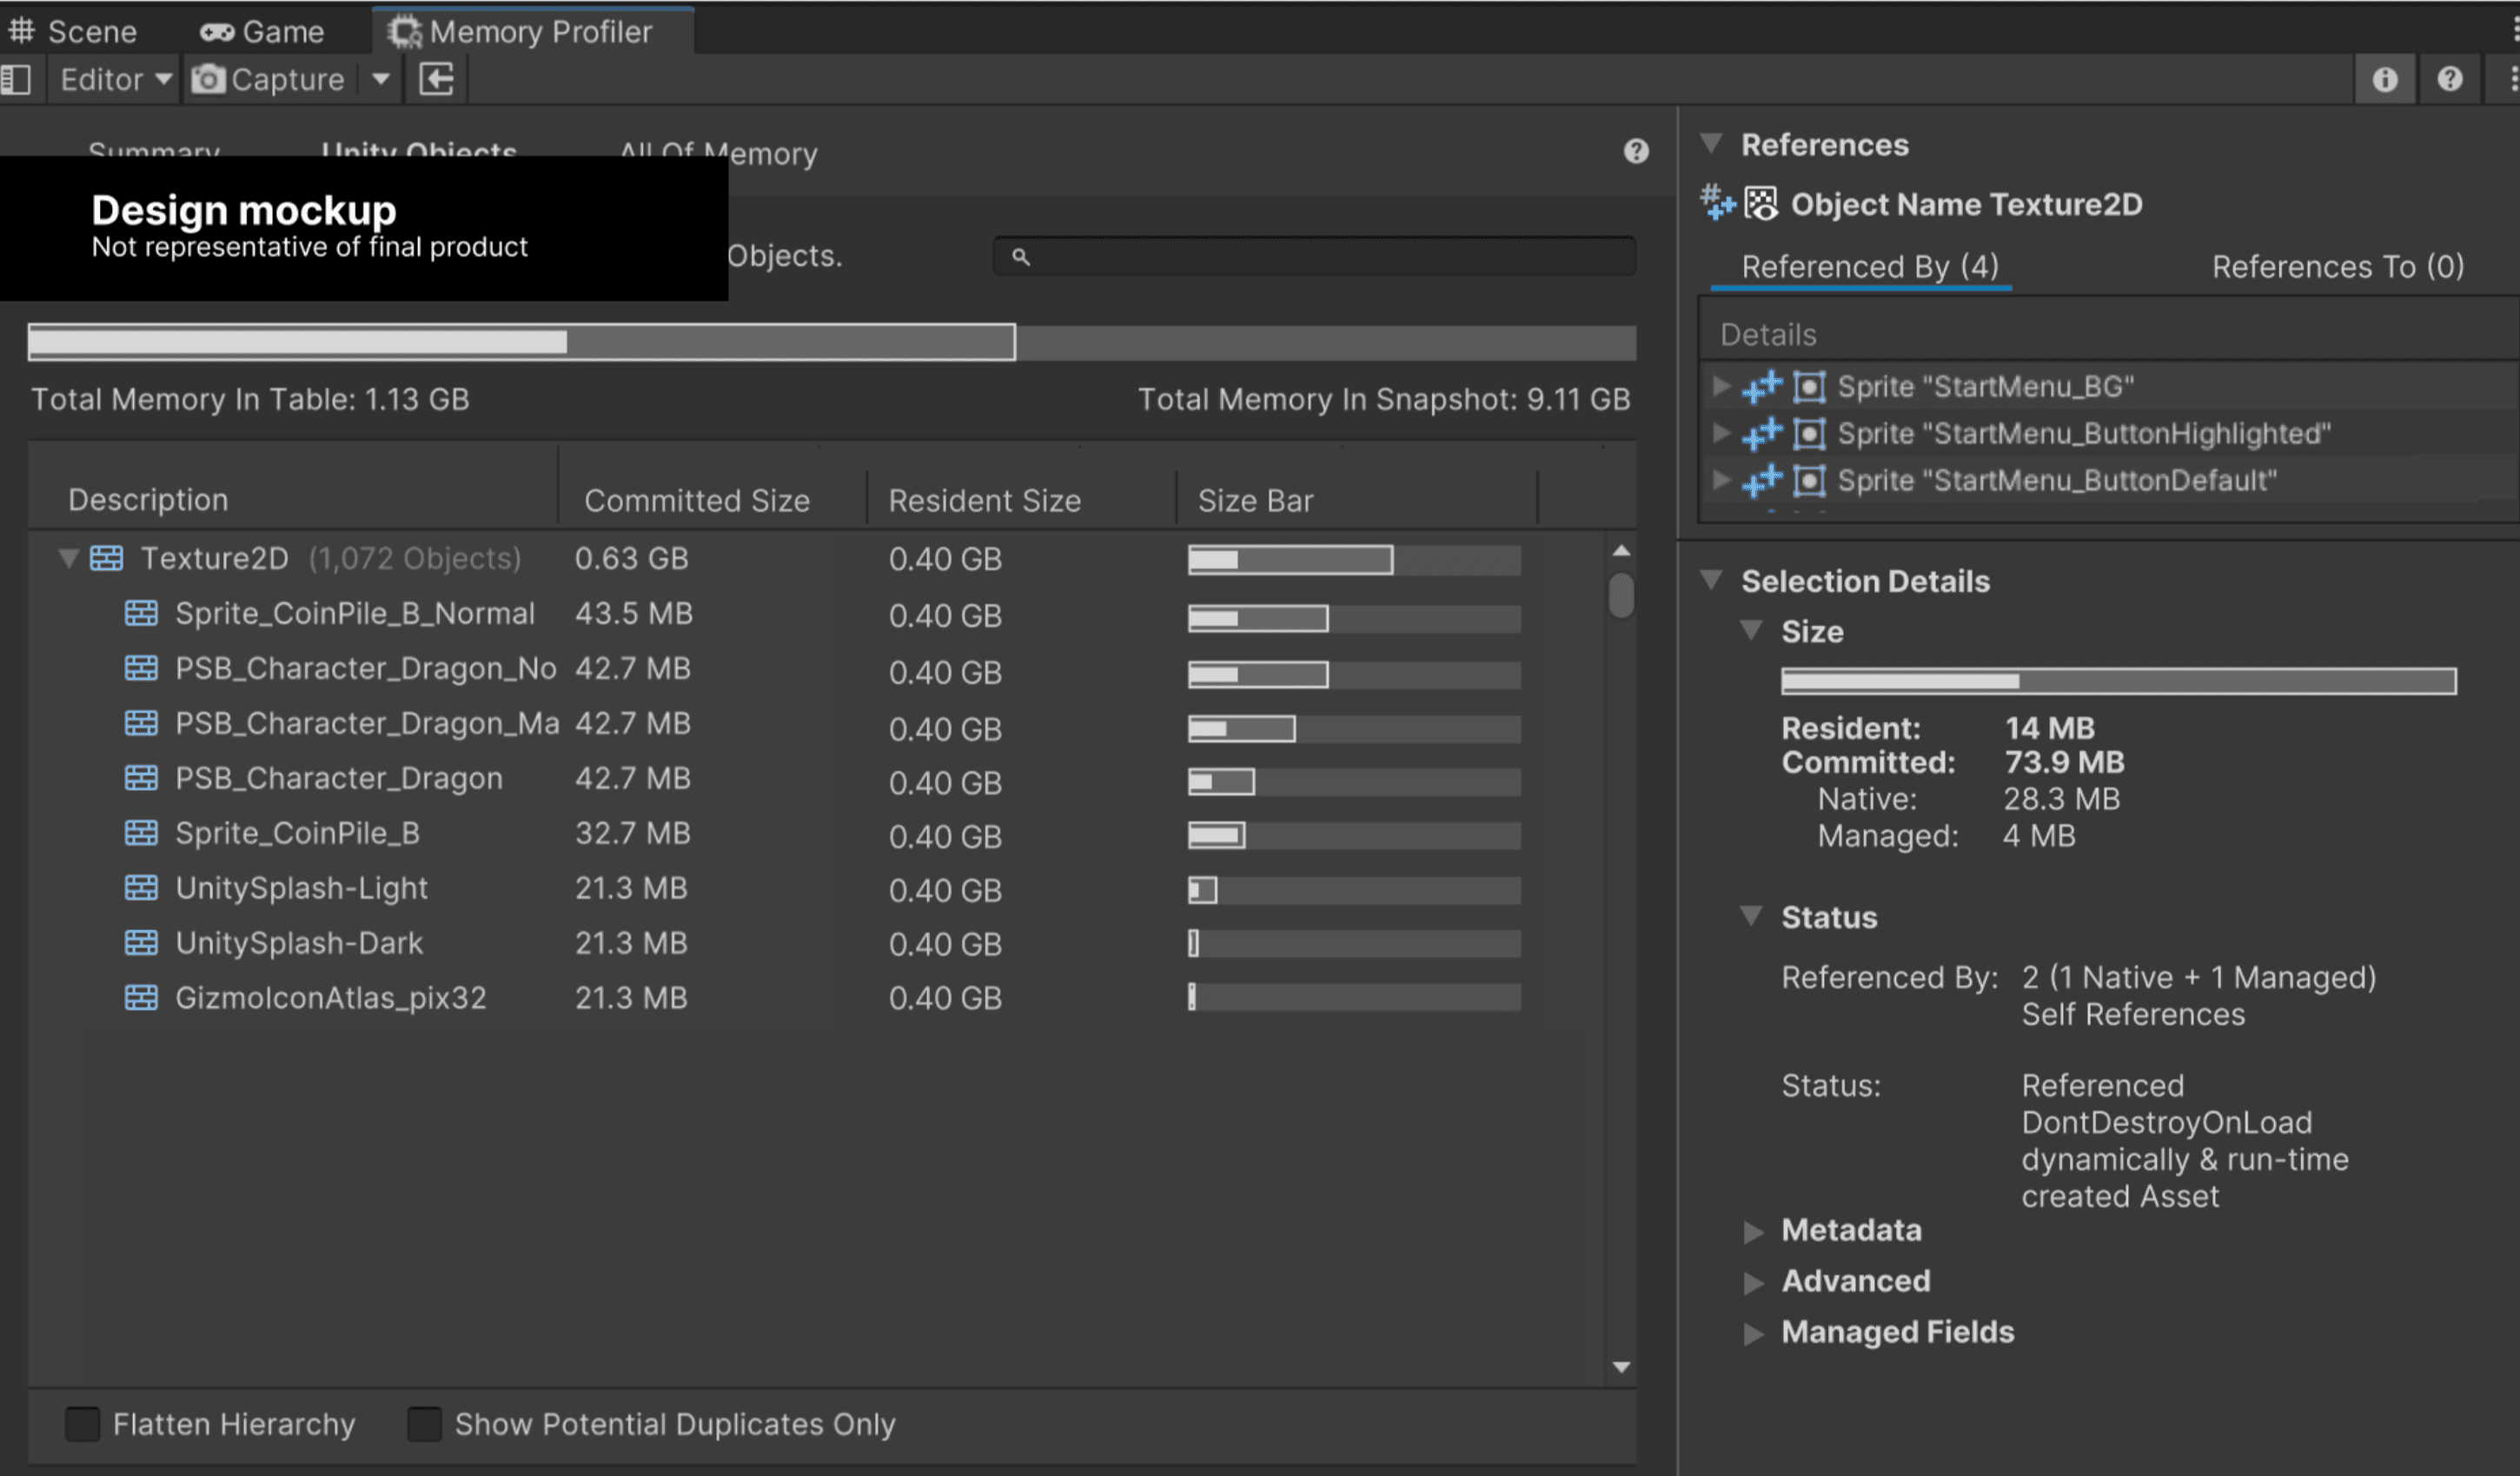Enable the Flatten Hierarchy checkbox

tap(82, 1424)
